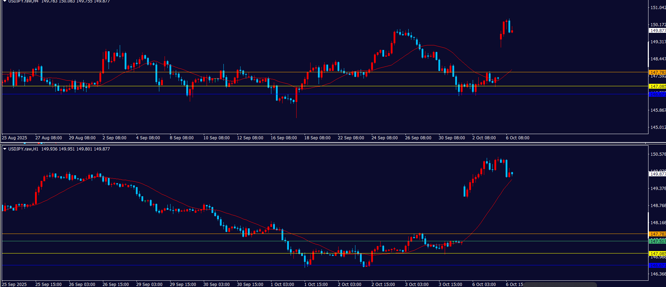Click the blue 146.671 price tag in H1 chart
Screen dimensions: 666x287
[x=657, y=266]
